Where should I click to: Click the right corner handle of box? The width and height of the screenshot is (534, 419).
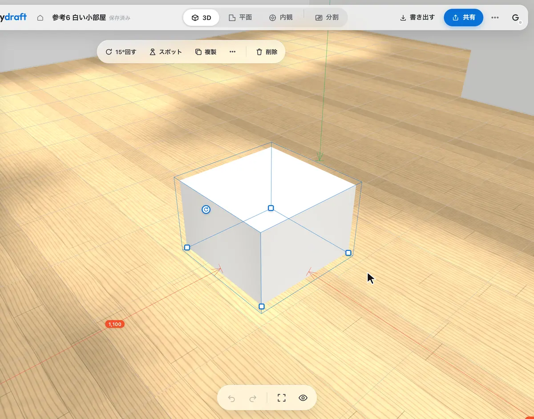point(348,253)
